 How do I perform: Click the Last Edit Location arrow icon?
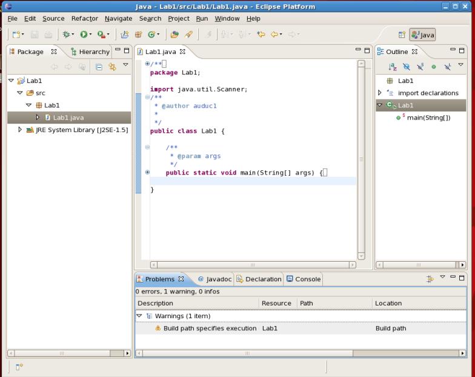click(x=262, y=35)
